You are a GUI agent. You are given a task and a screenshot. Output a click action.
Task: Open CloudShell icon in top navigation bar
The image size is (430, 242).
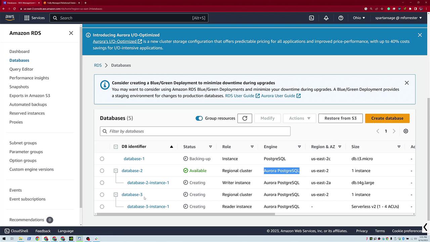(x=311, y=18)
